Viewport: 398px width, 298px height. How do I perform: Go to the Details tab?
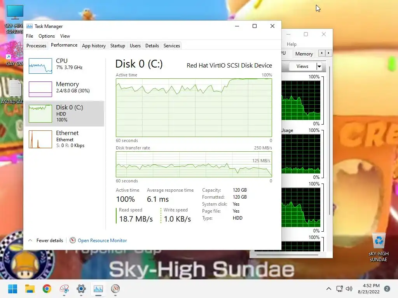click(x=152, y=46)
